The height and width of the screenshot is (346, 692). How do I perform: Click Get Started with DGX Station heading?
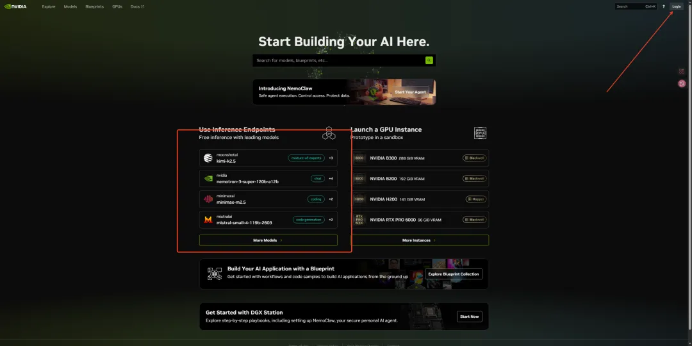pos(244,313)
